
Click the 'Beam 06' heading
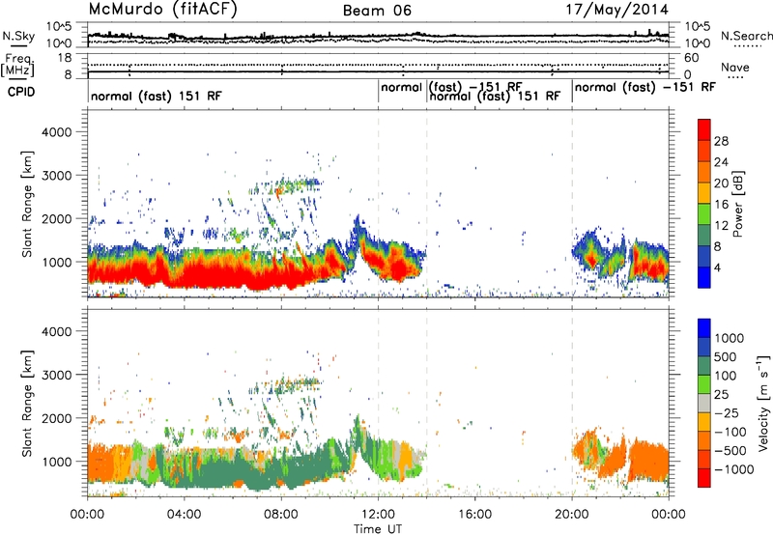[x=377, y=11]
